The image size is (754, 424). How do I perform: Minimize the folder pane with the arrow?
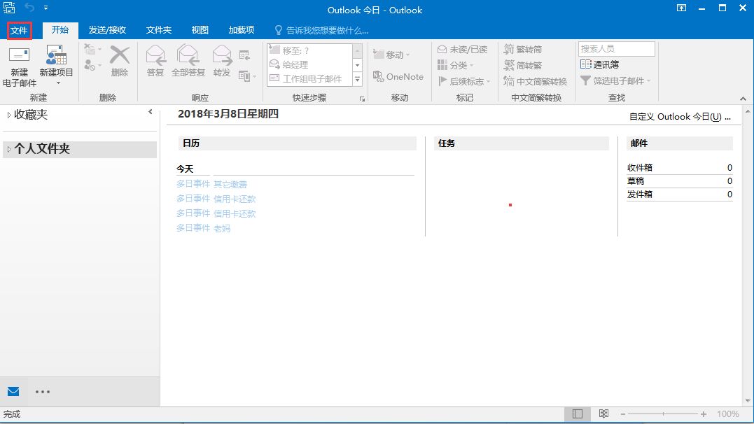click(151, 112)
